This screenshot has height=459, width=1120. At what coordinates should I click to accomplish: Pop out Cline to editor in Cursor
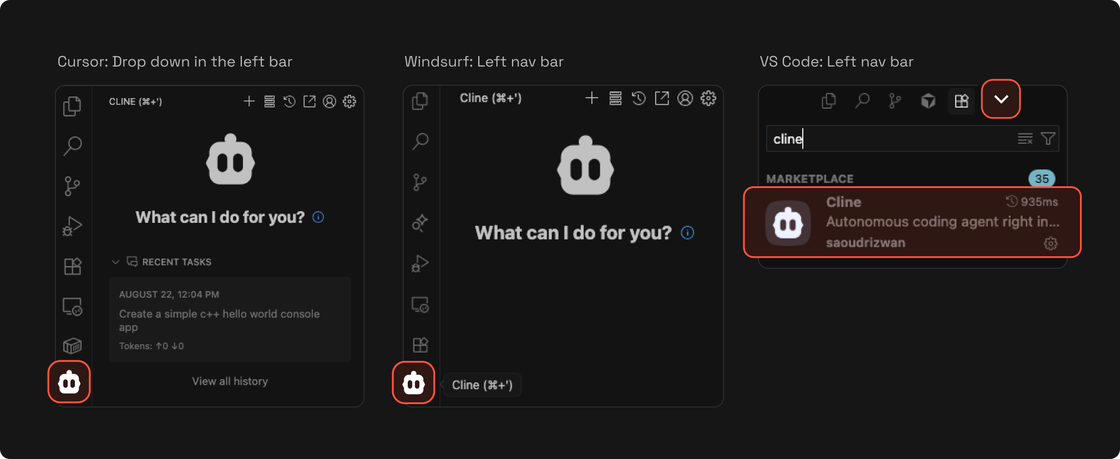click(310, 101)
